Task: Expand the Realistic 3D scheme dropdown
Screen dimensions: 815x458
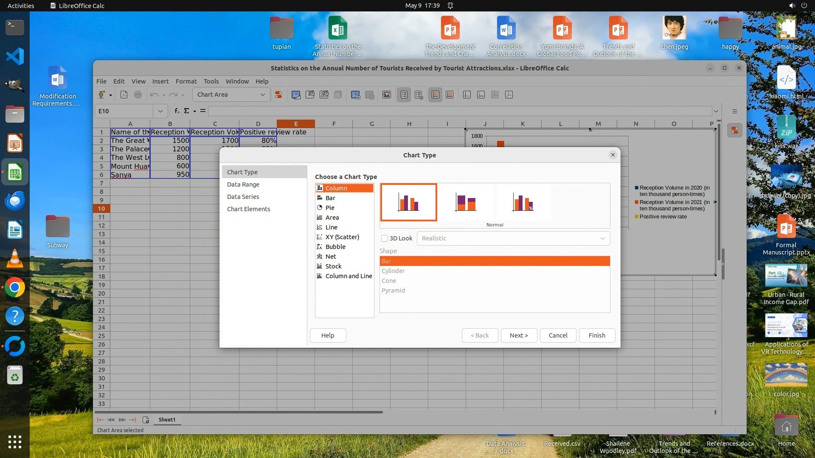Action: coord(602,238)
